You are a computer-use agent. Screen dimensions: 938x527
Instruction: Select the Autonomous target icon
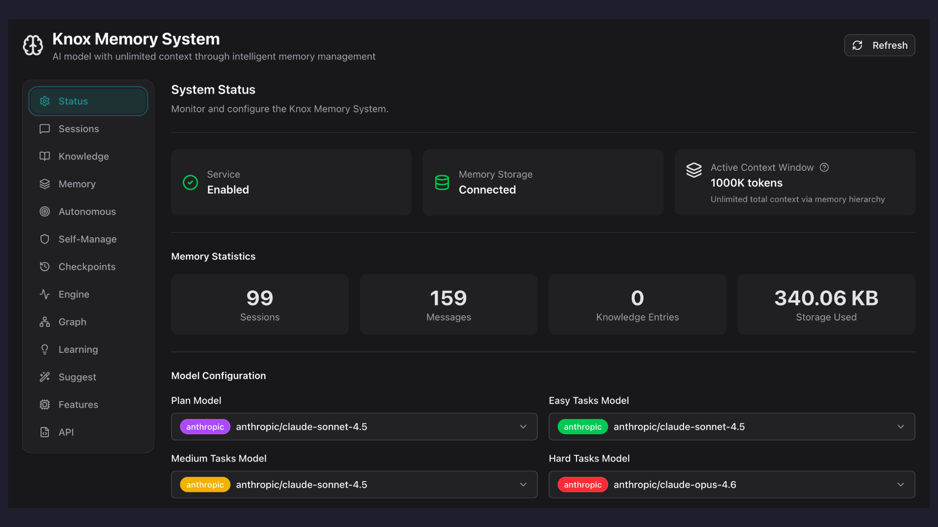(x=44, y=211)
